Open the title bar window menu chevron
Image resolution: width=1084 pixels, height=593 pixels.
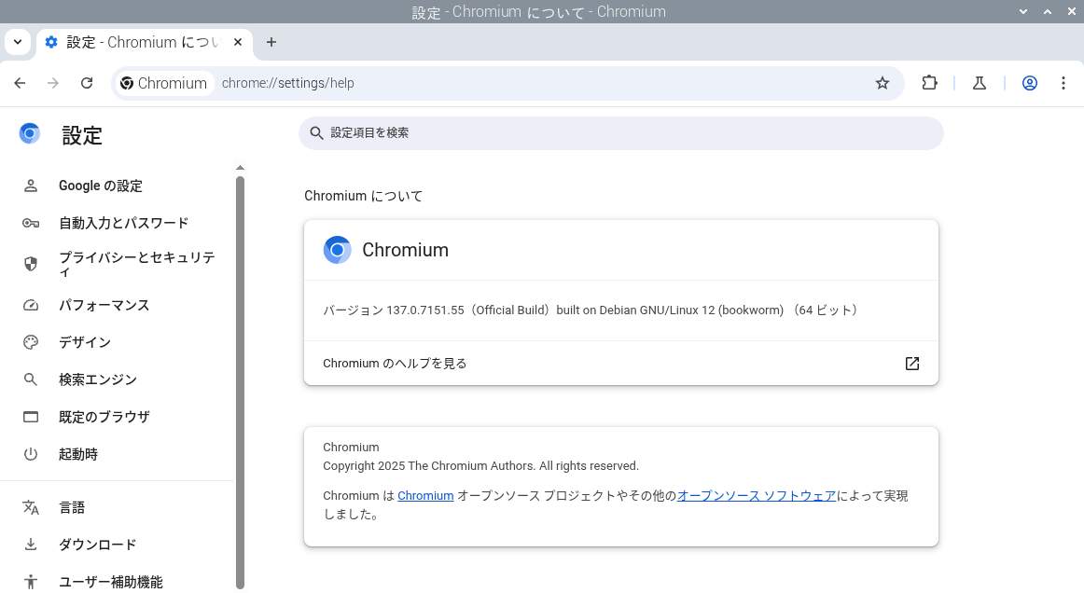point(1023,12)
